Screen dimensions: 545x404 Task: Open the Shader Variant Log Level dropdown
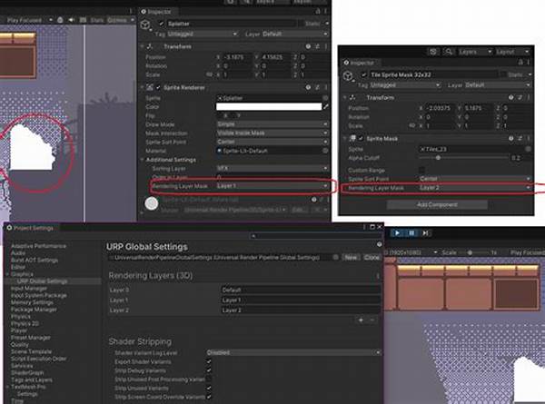coord(292,351)
